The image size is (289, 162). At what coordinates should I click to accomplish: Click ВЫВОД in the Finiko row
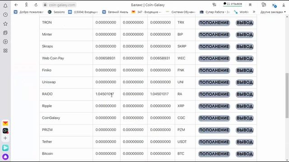tap(245, 71)
